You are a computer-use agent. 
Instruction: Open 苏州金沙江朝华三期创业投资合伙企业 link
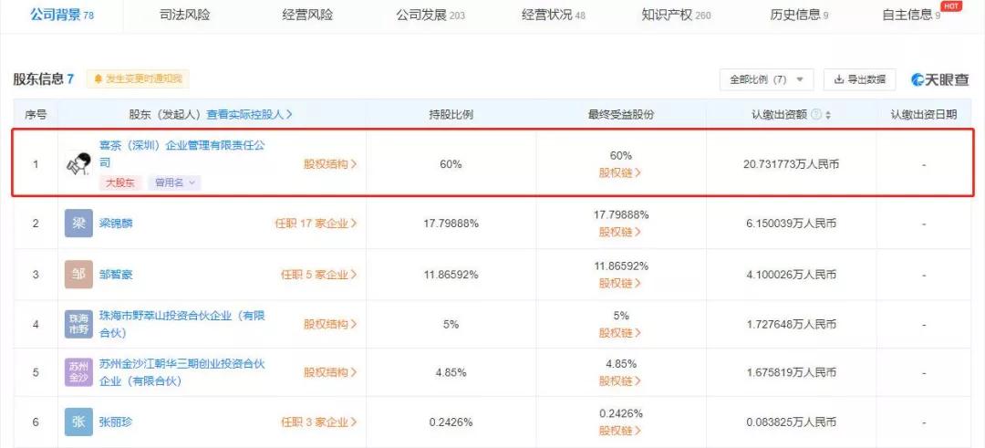pyautogui.click(x=182, y=372)
